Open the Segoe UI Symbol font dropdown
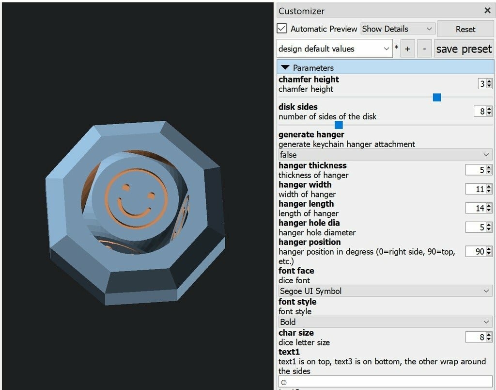Screen dimensions: 496x390 point(385,291)
